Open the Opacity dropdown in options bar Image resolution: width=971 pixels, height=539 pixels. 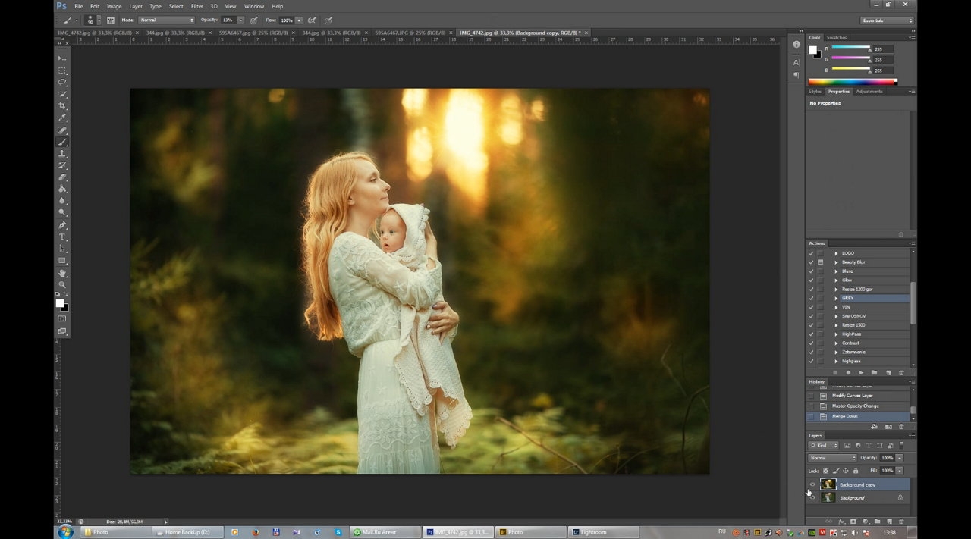tap(240, 20)
